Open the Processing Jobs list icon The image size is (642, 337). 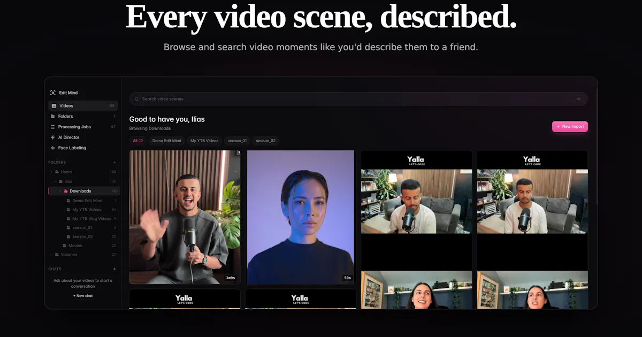pos(52,127)
